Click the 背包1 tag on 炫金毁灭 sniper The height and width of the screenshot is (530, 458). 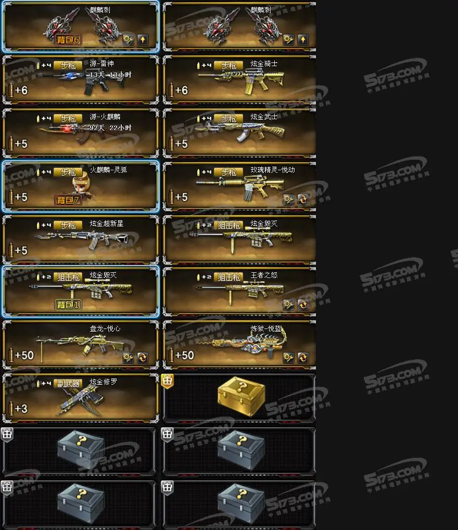pyautogui.click(x=68, y=305)
